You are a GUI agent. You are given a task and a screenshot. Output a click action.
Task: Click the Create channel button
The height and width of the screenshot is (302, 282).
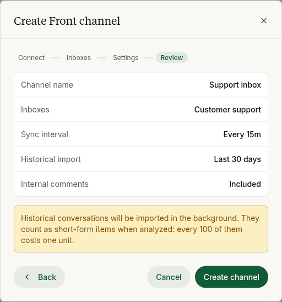(x=231, y=277)
